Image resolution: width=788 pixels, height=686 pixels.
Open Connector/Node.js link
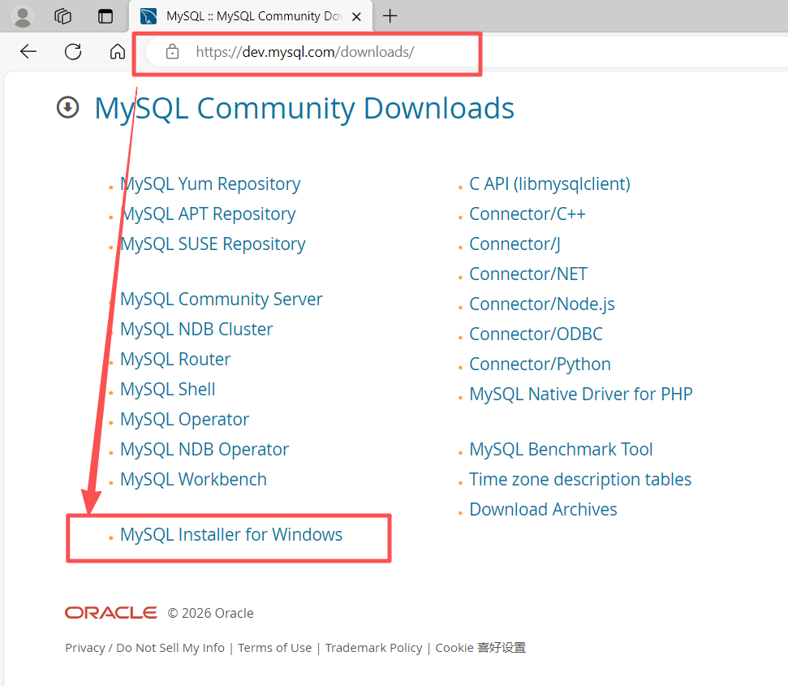[542, 304]
